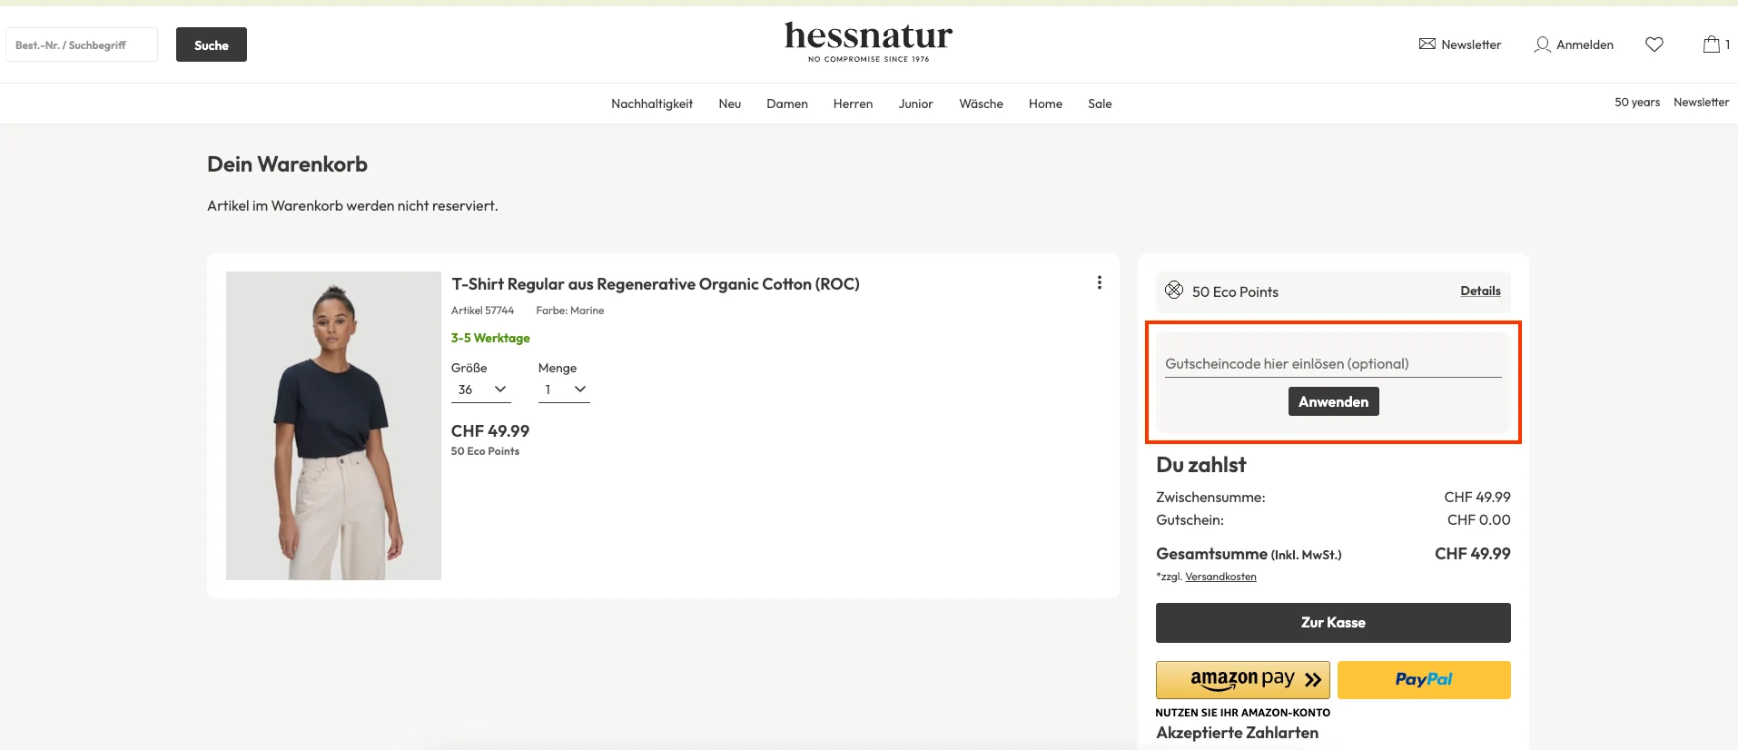
Task: Open the Wäsche category
Action: pyautogui.click(x=982, y=104)
